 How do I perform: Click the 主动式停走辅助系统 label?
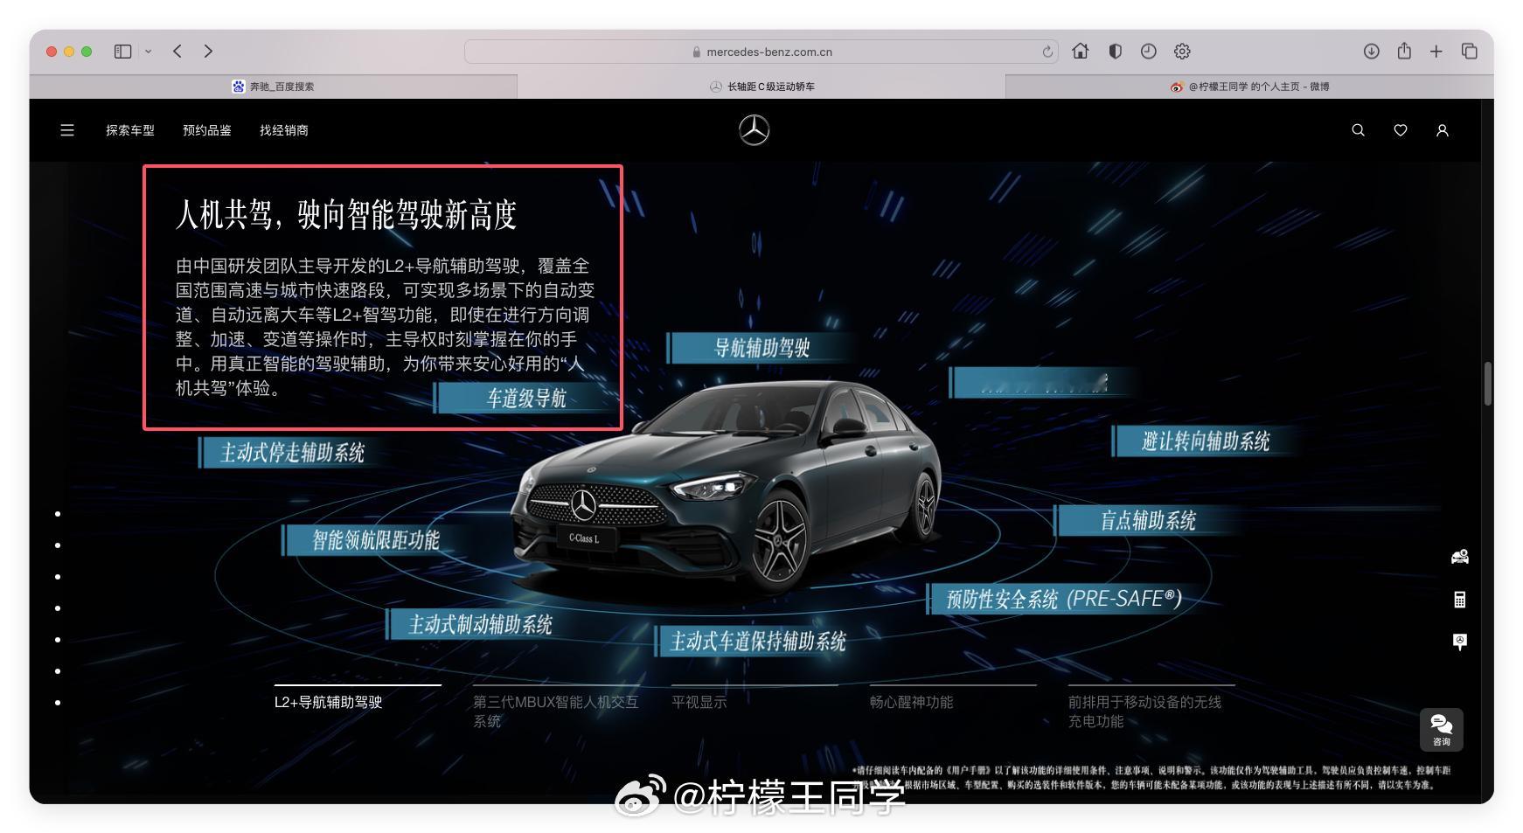tap(292, 453)
